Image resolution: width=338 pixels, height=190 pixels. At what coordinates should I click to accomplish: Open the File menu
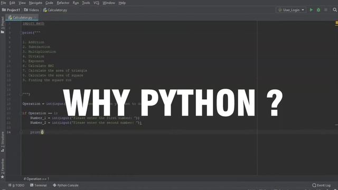[4, 3]
